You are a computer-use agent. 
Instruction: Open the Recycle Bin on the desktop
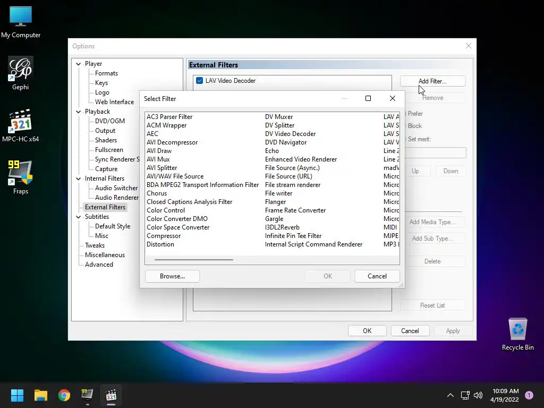pos(517,334)
